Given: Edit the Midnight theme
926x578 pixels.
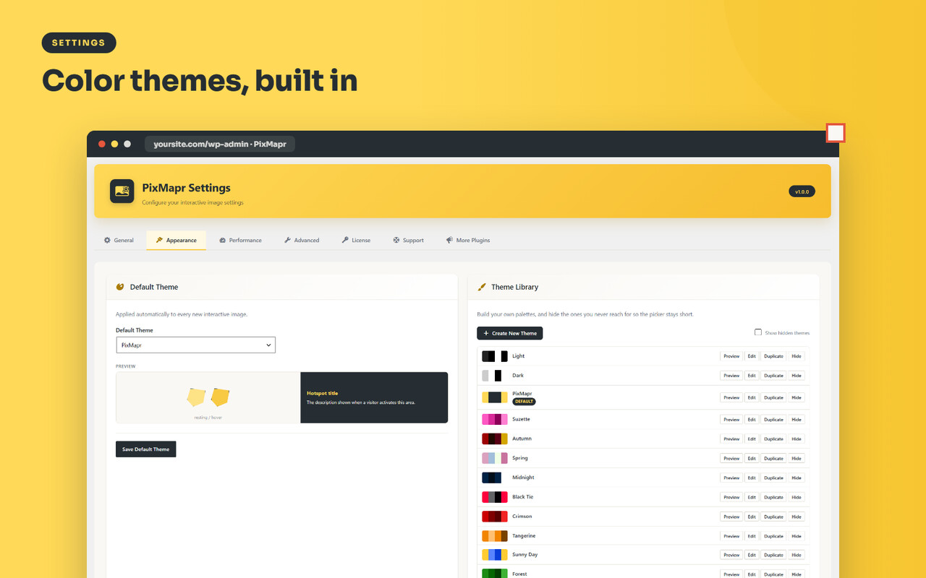Looking at the screenshot, I should pyautogui.click(x=752, y=478).
